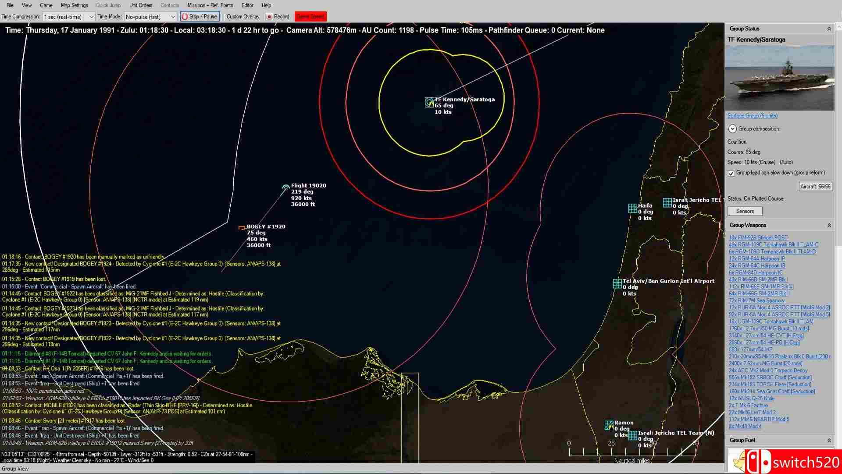Uncheck Group lead can slow down

pyautogui.click(x=731, y=173)
